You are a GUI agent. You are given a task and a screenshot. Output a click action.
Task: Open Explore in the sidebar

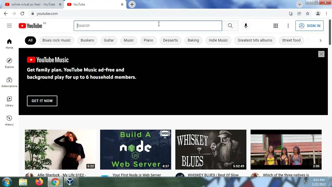click(x=9, y=63)
